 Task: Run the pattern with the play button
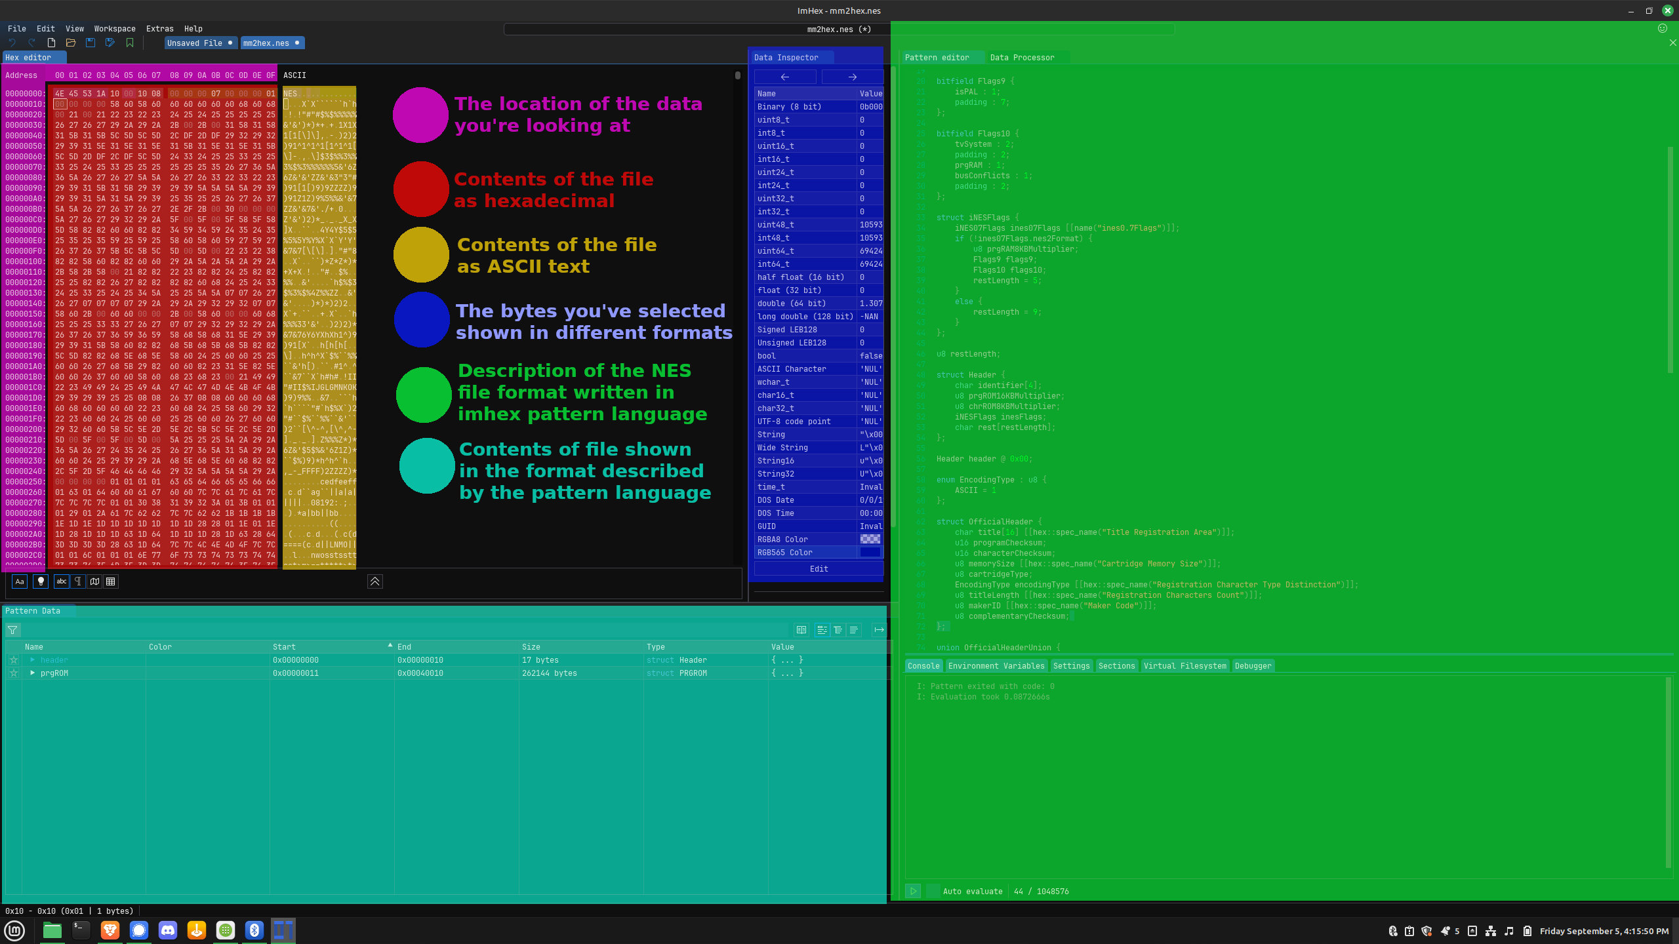(913, 891)
